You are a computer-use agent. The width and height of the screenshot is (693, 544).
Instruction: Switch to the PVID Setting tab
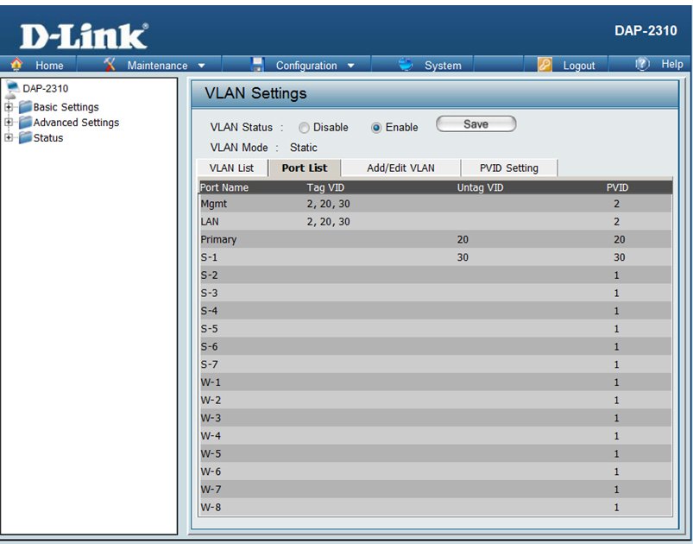point(508,168)
